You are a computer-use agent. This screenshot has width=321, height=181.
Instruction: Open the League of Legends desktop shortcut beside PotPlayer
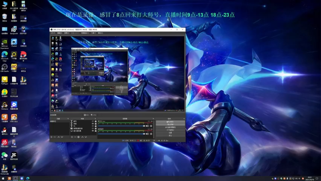point(23,80)
